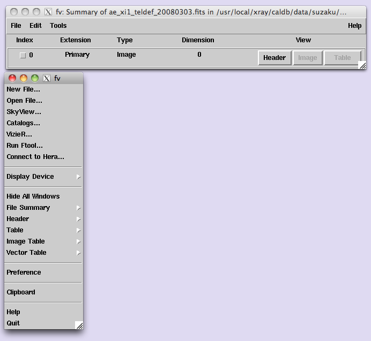371x341 pixels.
Task: Click the 'Image' type cell text
Action: (x=127, y=55)
